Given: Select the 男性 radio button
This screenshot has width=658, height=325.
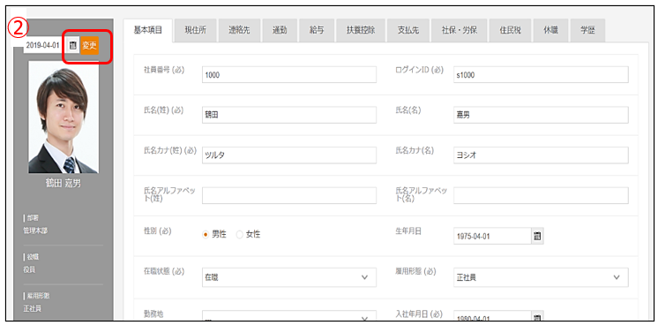Looking at the screenshot, I should [206, 235].
